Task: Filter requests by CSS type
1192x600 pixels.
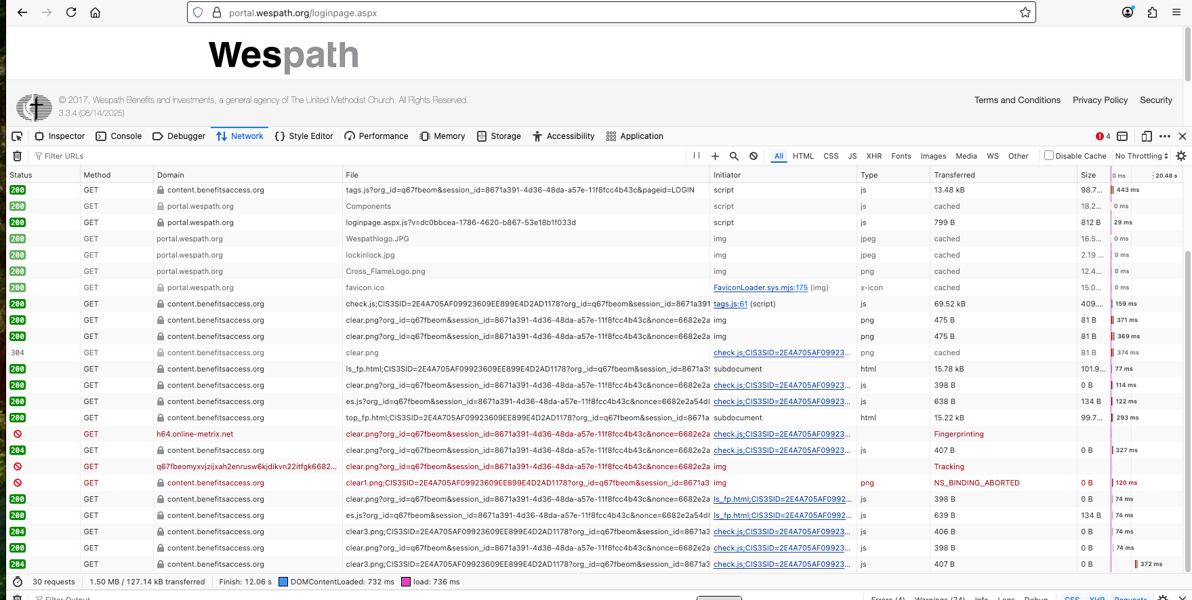Action: (831, 156)
